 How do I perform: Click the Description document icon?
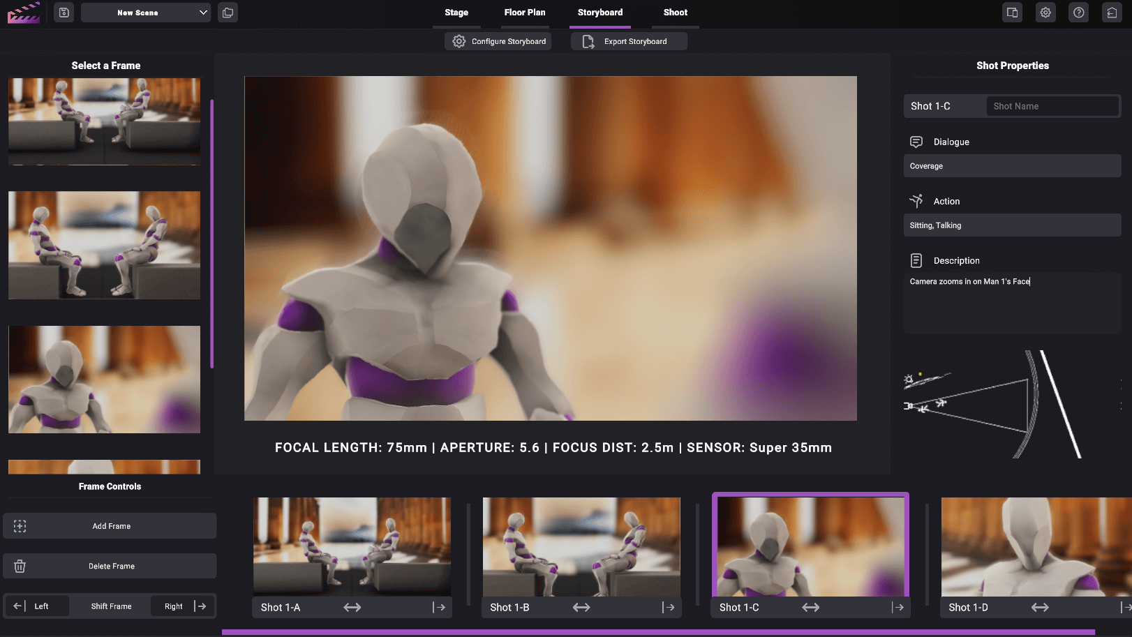[x=916, y=260]
